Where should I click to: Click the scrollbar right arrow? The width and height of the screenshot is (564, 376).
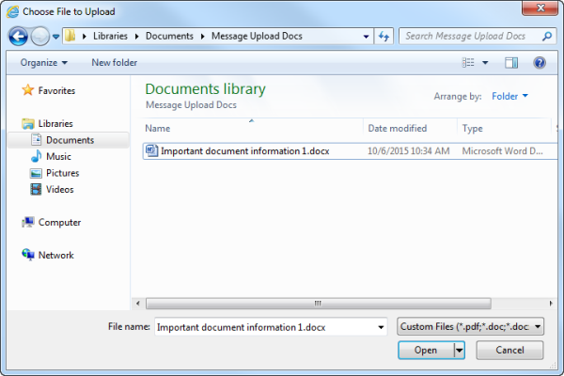(x=551, y=304)
